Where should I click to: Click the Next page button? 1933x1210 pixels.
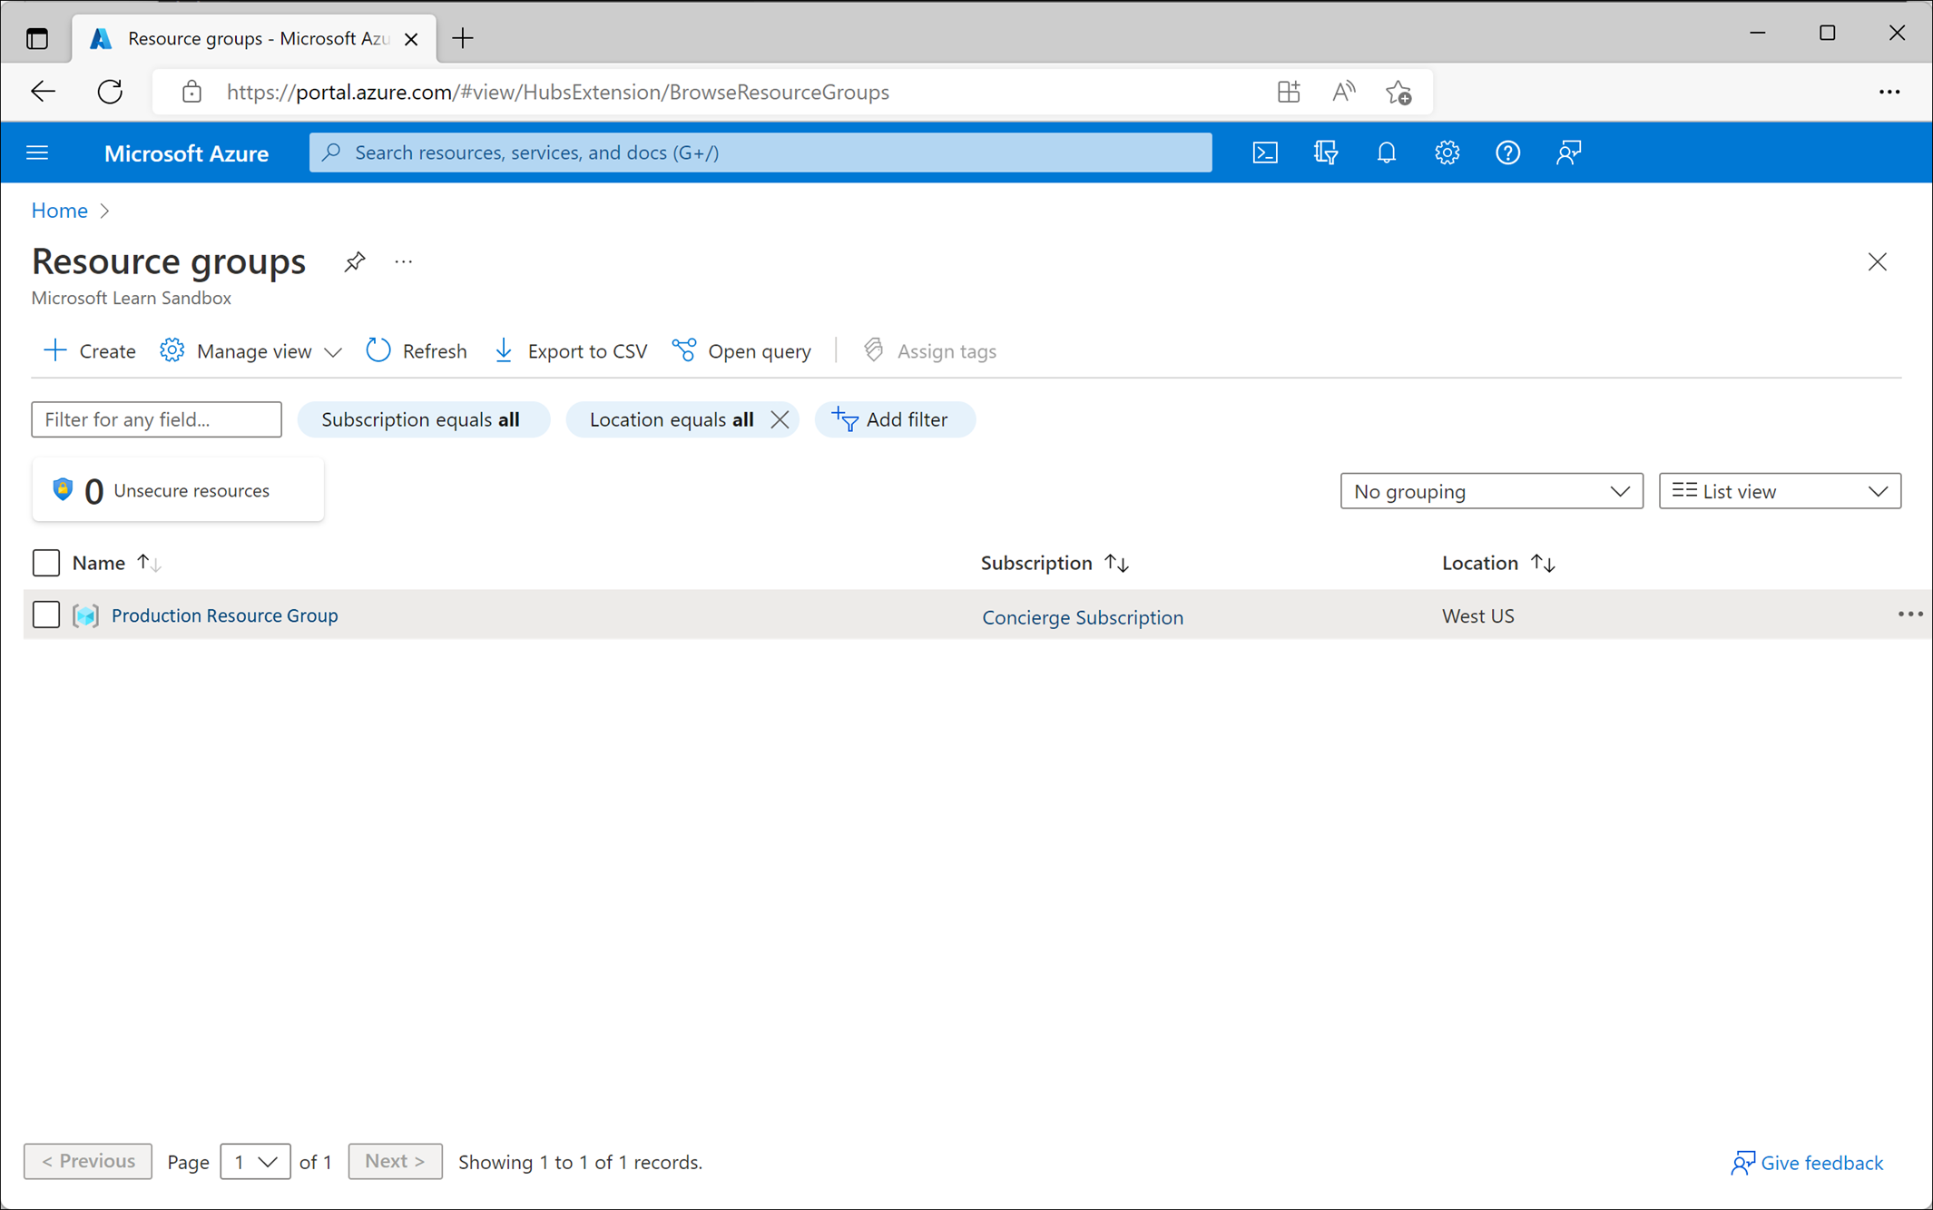pos(395,1161)
